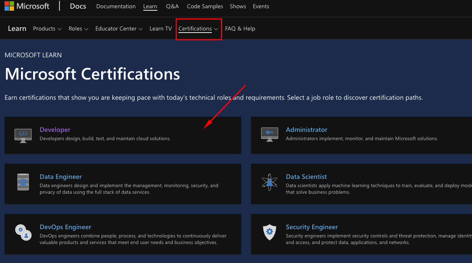Expand the Products dropdown menu
472x263 pixels.
(x=47, y=28)
